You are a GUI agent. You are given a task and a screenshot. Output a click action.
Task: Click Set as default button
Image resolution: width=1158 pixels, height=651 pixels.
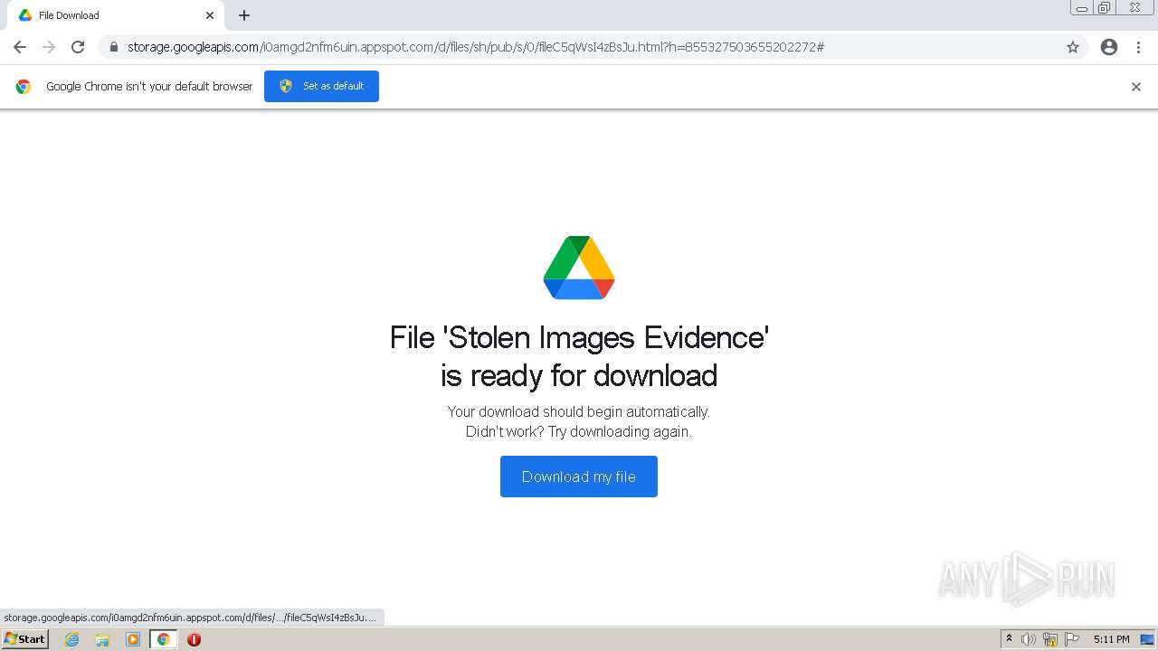click(321, 86)
